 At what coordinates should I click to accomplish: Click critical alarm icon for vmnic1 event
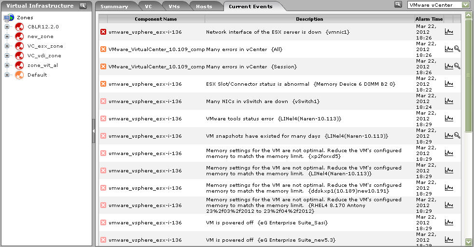pos(103,32)
